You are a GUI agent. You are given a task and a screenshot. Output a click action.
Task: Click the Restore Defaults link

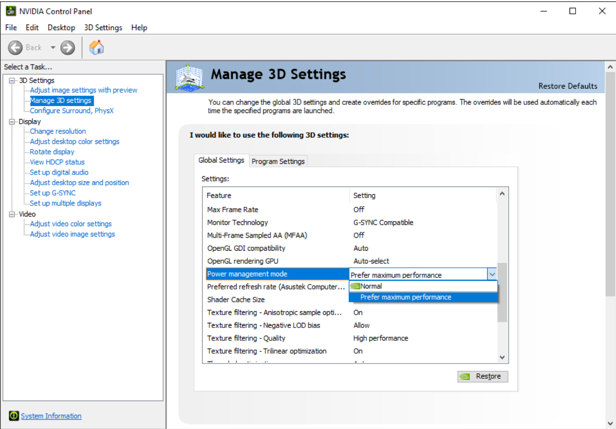tap(567, 86)
